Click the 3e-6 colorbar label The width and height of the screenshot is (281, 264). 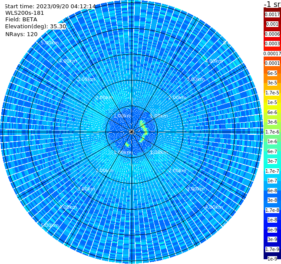pyautogui.click(x=272, y=122)
